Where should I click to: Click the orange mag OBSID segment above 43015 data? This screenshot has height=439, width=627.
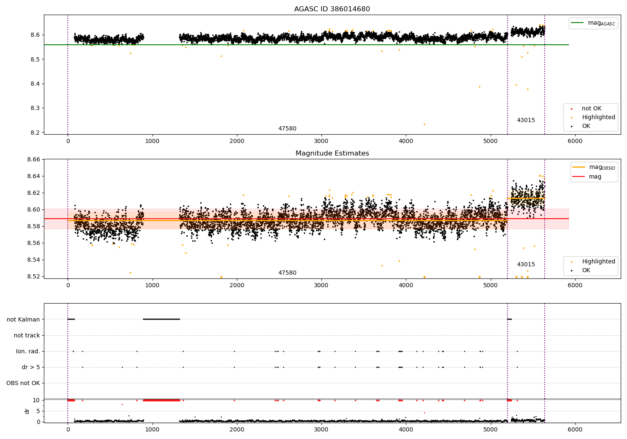pyautogui.click(x=526, y=198)
